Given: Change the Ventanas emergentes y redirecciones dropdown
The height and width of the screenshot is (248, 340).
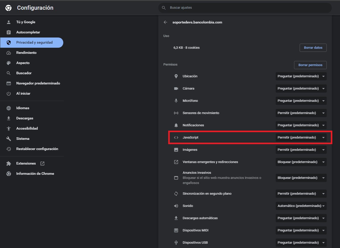Looking at the screenshot, I should point(301,162).
